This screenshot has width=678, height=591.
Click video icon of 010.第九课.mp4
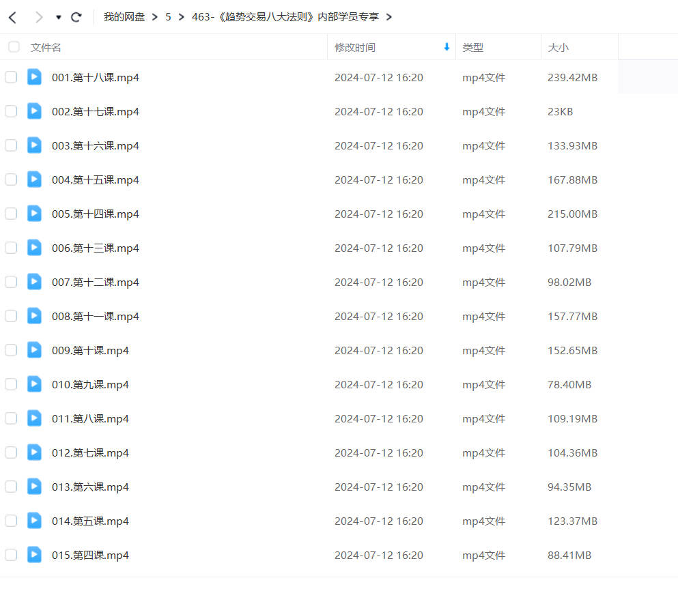point(34,384)
